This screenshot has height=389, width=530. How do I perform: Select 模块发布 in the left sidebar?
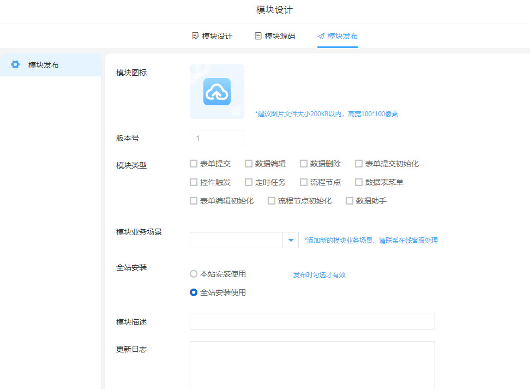click(44, 65)
